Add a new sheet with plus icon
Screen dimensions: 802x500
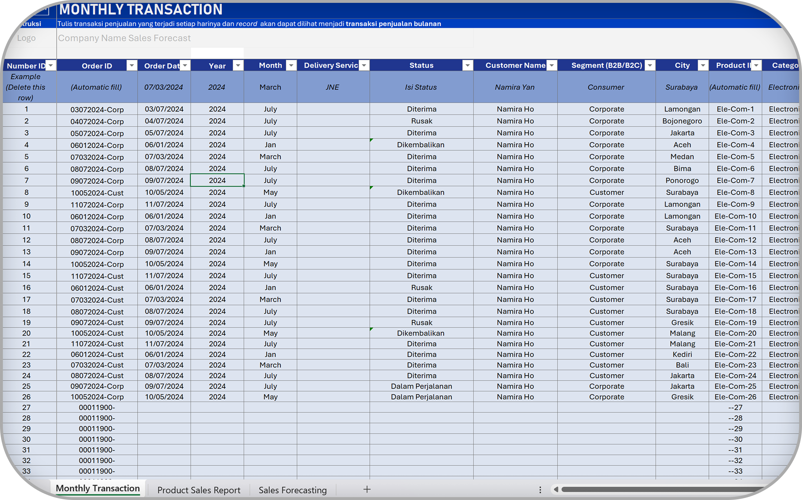tap(367, 489)
